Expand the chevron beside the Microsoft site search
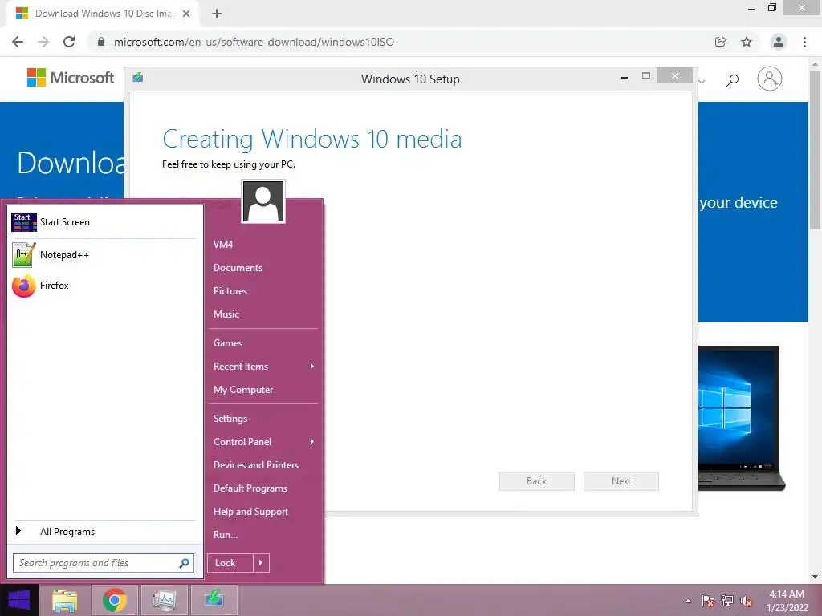 point(702,81)
